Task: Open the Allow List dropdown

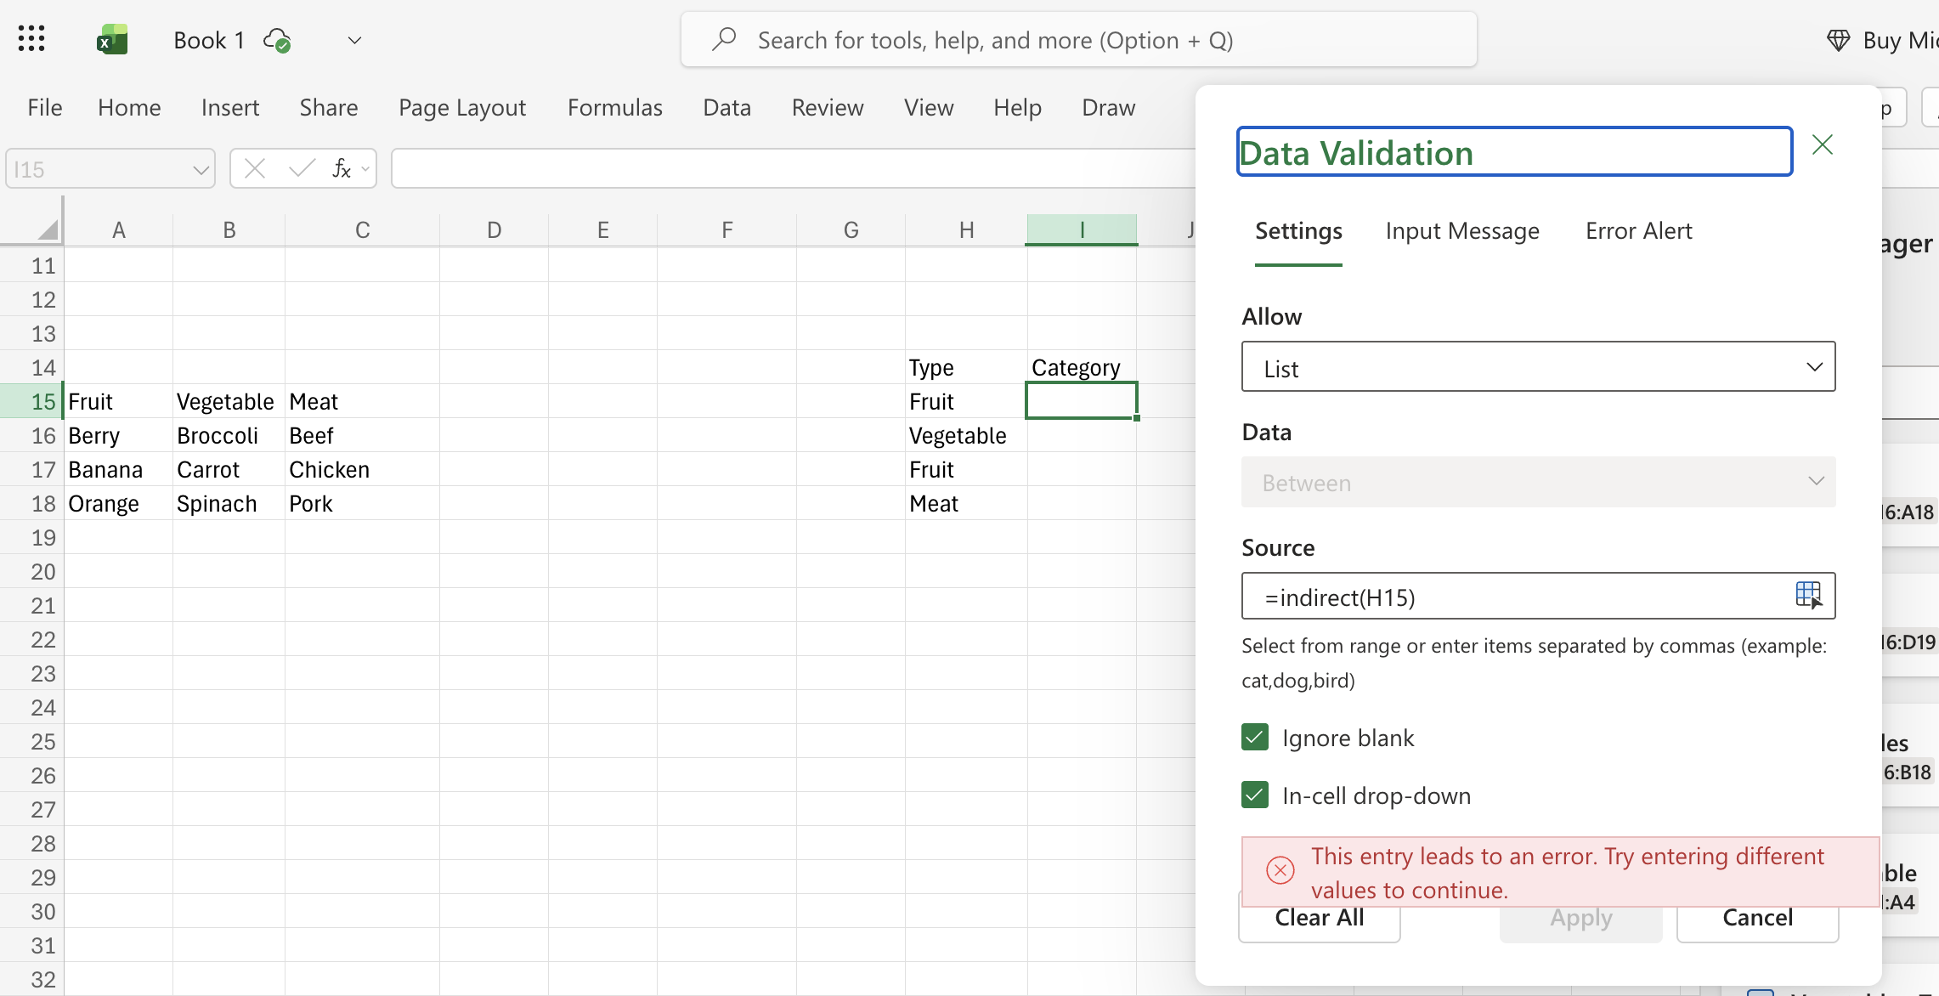Action: coord(1538,367)
